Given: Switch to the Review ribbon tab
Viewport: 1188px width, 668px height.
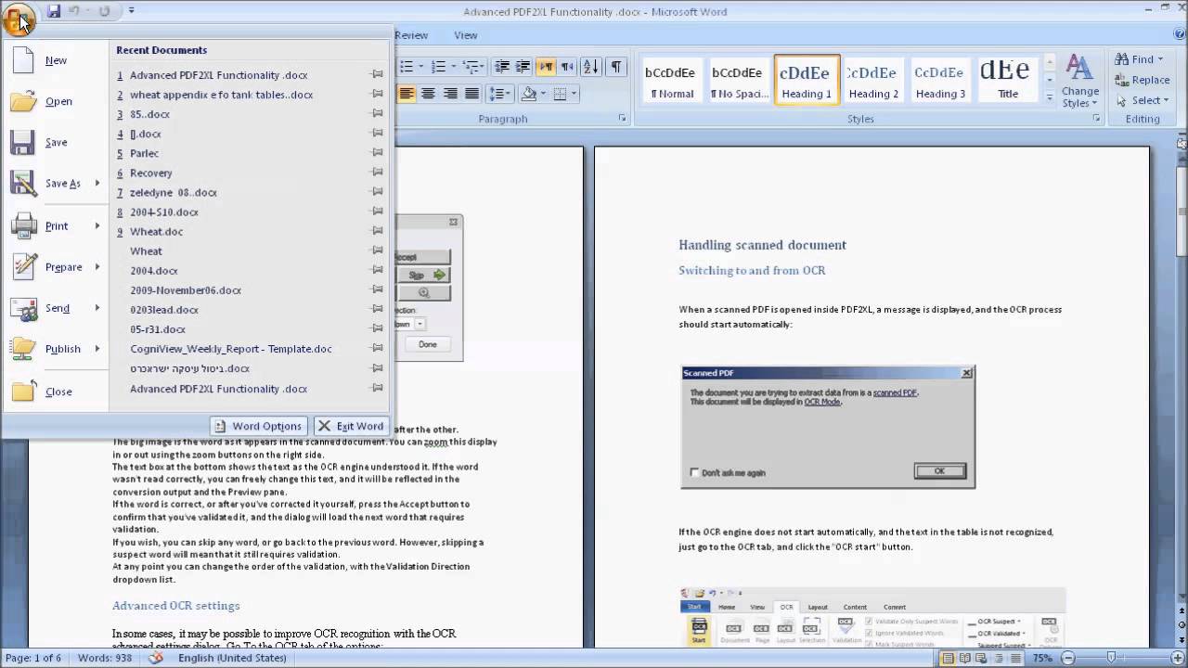Looking at the screenshot, I should point(411,35).
